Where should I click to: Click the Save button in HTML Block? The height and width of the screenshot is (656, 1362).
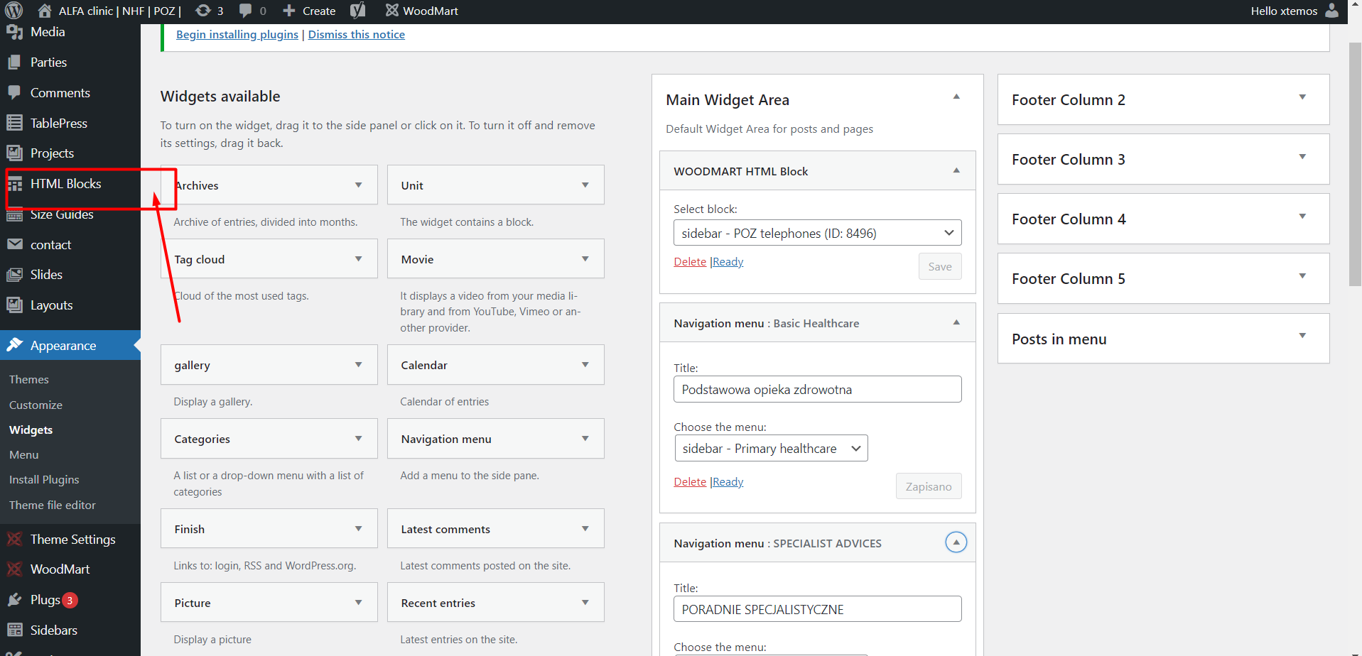click(x=940, y=267)
